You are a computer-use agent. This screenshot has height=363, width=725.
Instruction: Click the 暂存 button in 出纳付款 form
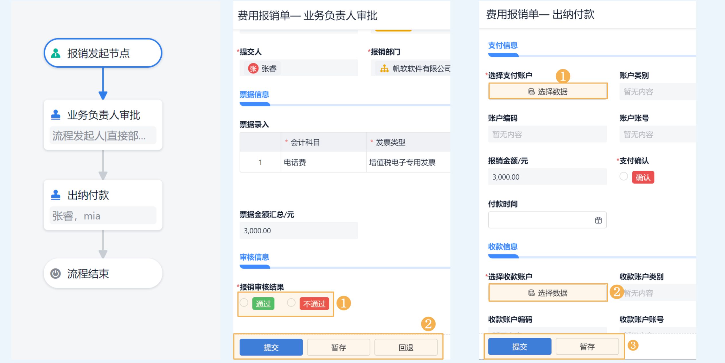click(x=587, y=347)
